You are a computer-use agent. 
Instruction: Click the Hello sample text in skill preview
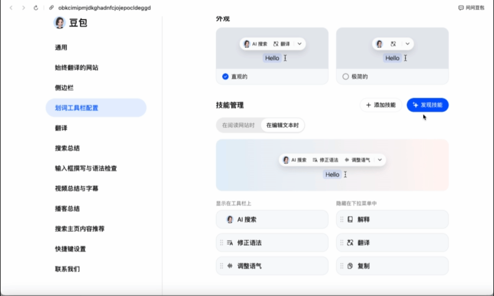(333, 174)
